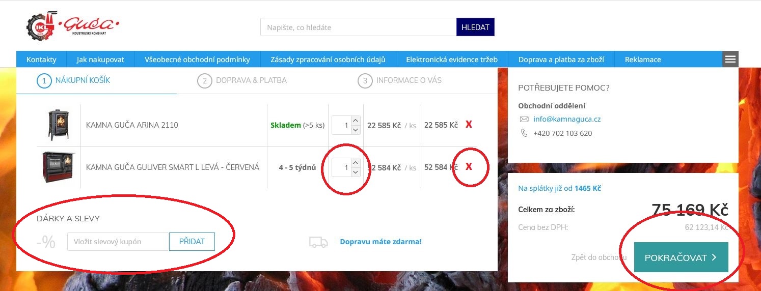Click Dopravu máte zdarma link
This screenshot has height=291, width=761.
click(380, 242)
